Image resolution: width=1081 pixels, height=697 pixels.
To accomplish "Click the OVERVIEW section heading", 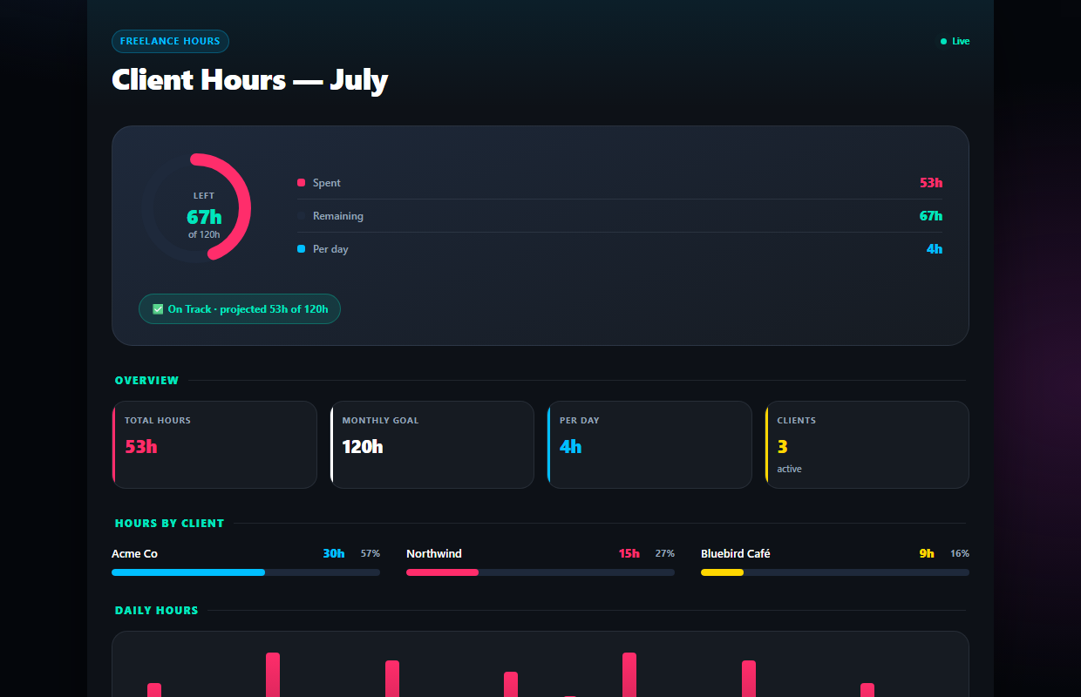I will click(x=146, y=381).
